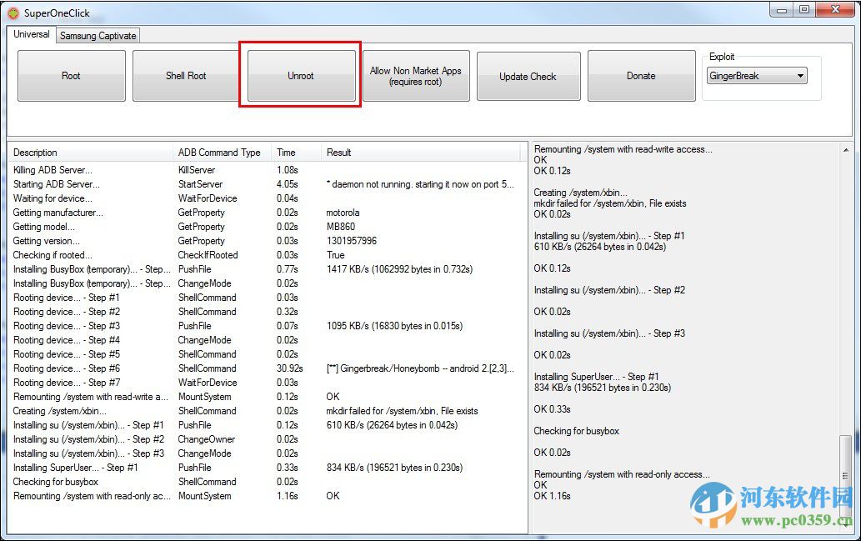Click the 'KillServer' command type cell
The width and height of the screenshot is (861, 541).
tap(197, 170)
